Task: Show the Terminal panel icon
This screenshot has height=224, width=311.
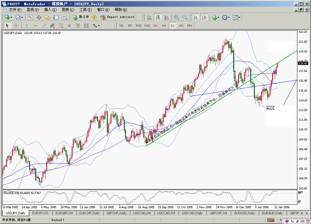Action: [56, 17]
